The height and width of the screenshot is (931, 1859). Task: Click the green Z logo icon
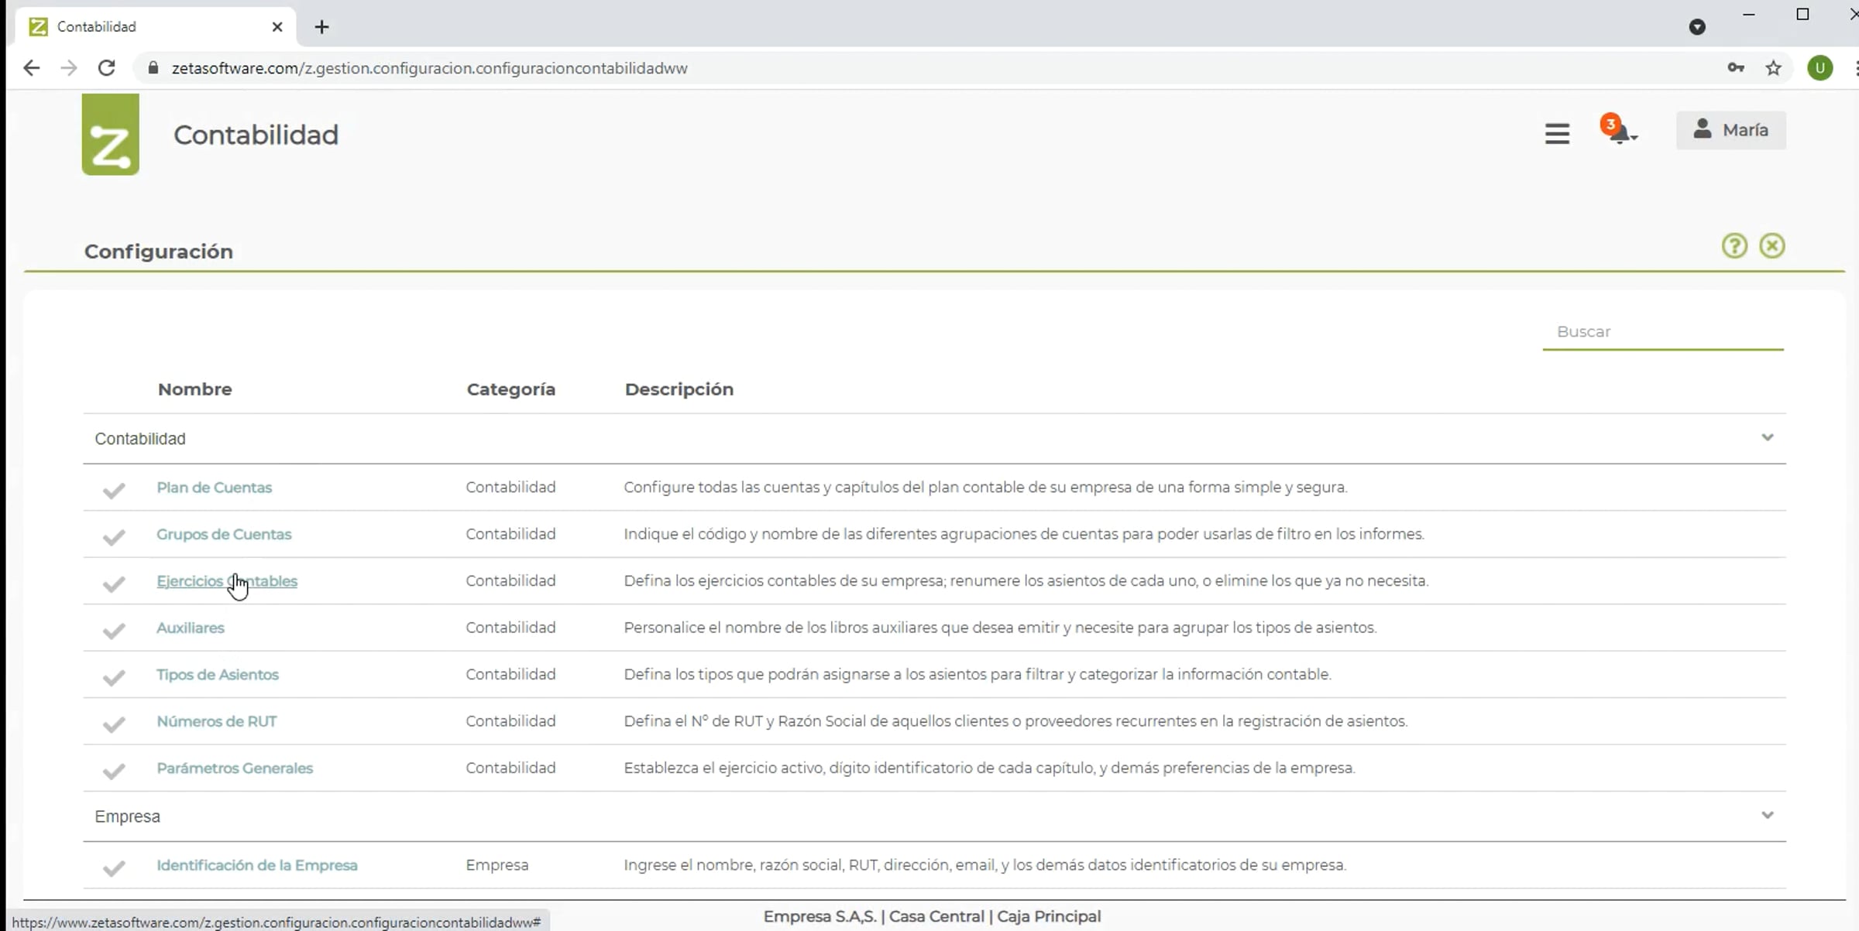111,135
